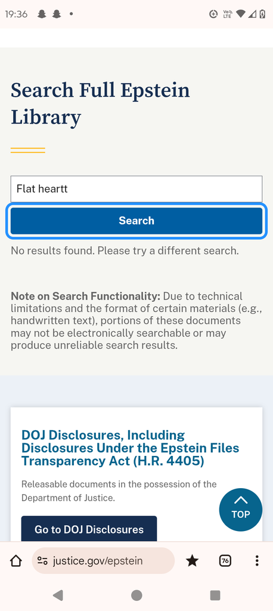Open the browser three-dot overflow menu
The image size is (273, 611).
(257, 561)
